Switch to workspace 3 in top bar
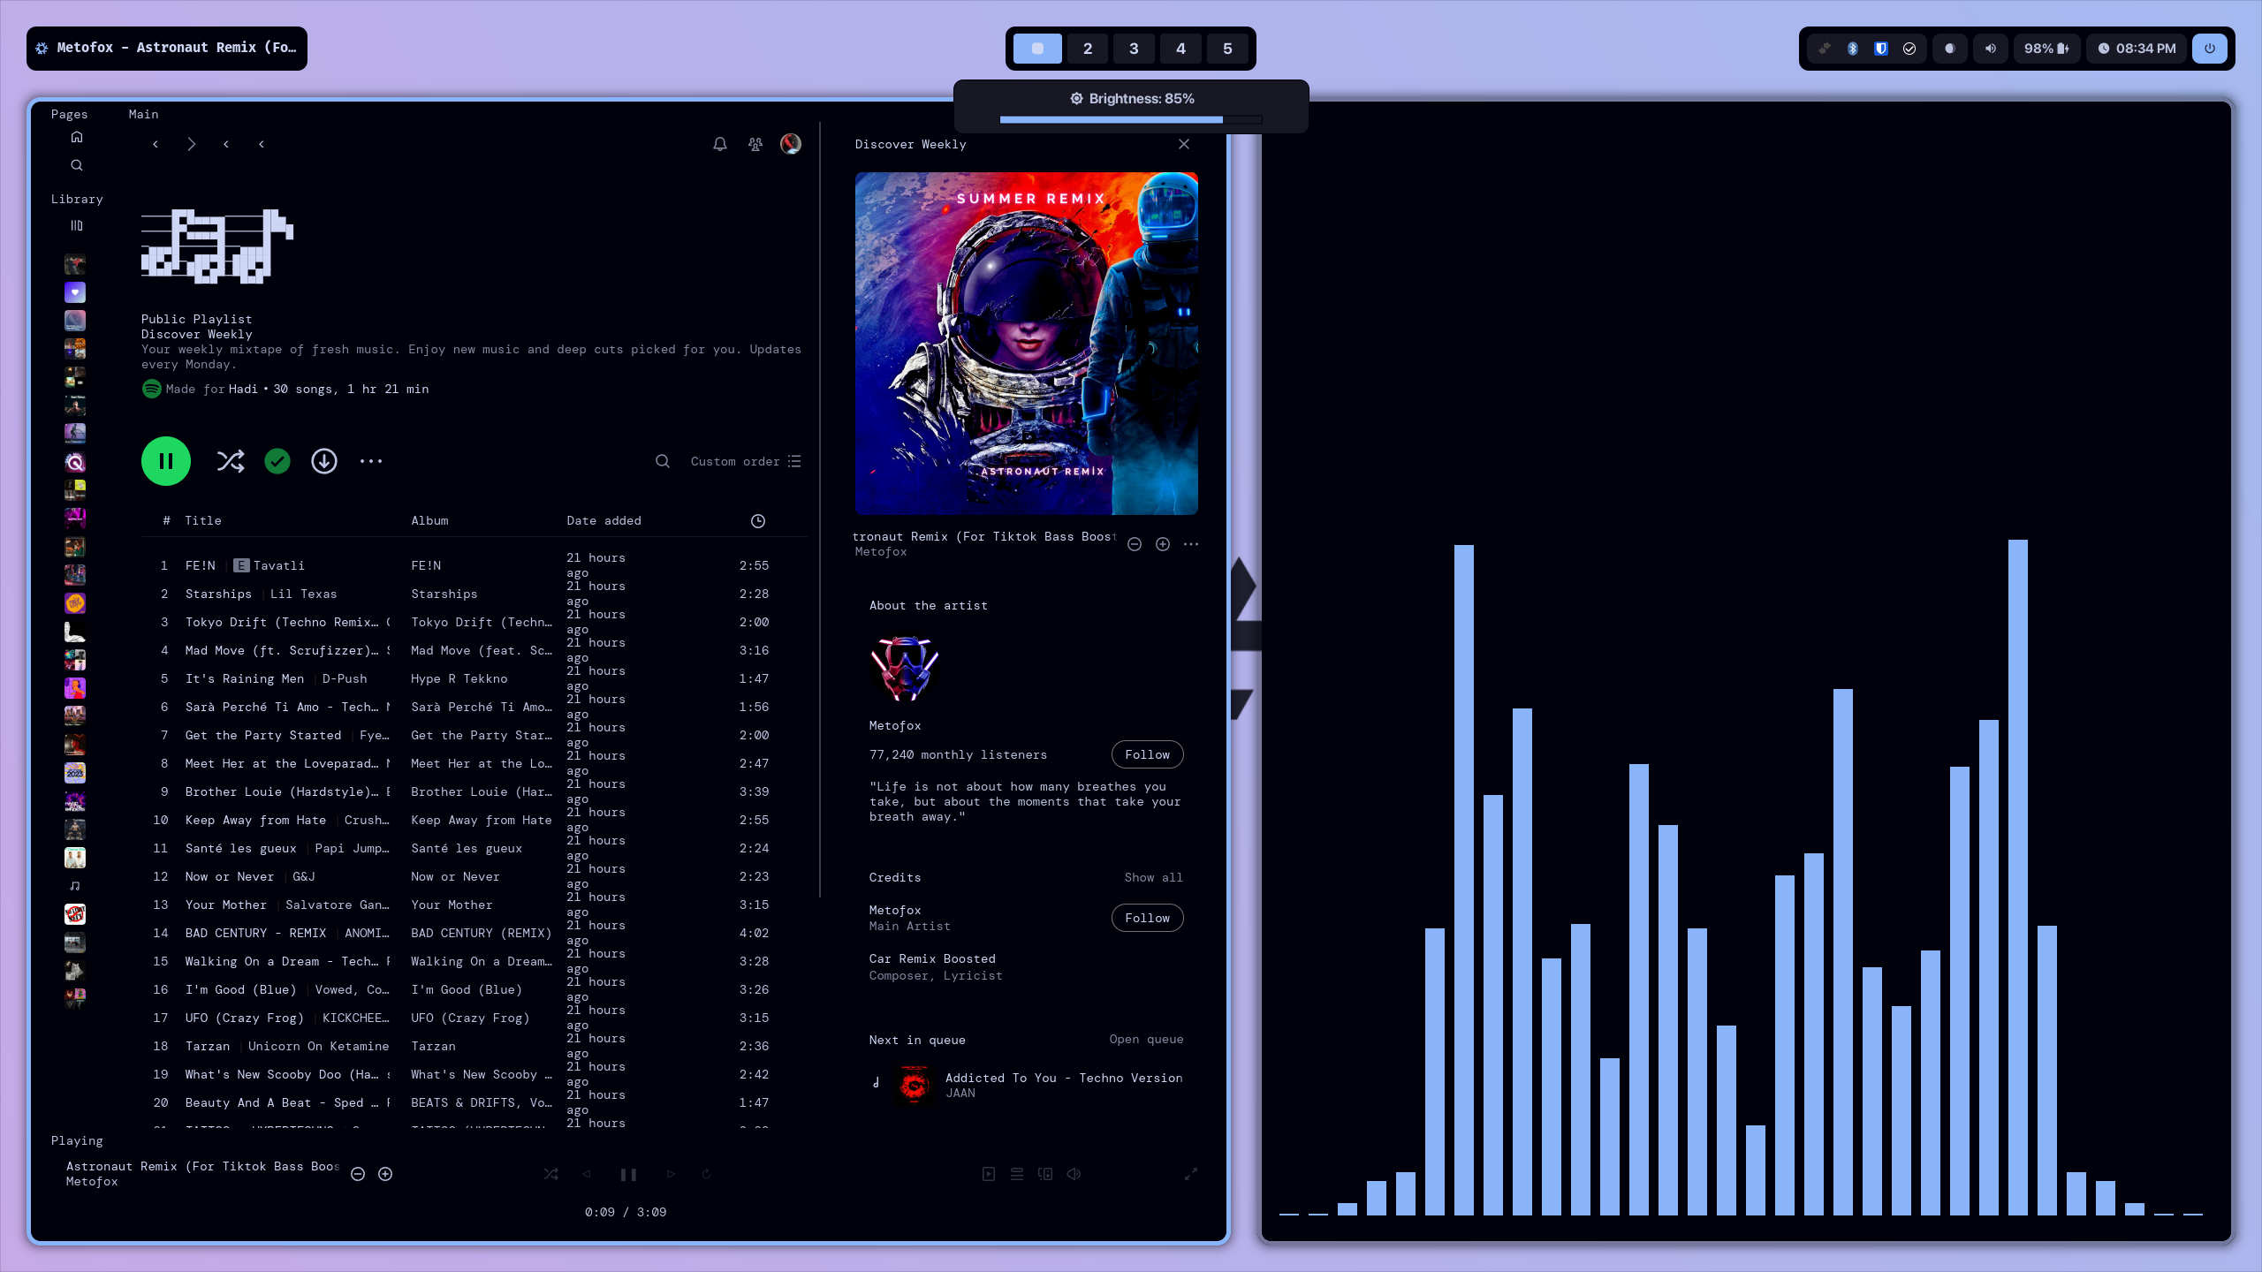Image resolution: width=2262 pixels, height=1272 pixels. point(1134,49)
